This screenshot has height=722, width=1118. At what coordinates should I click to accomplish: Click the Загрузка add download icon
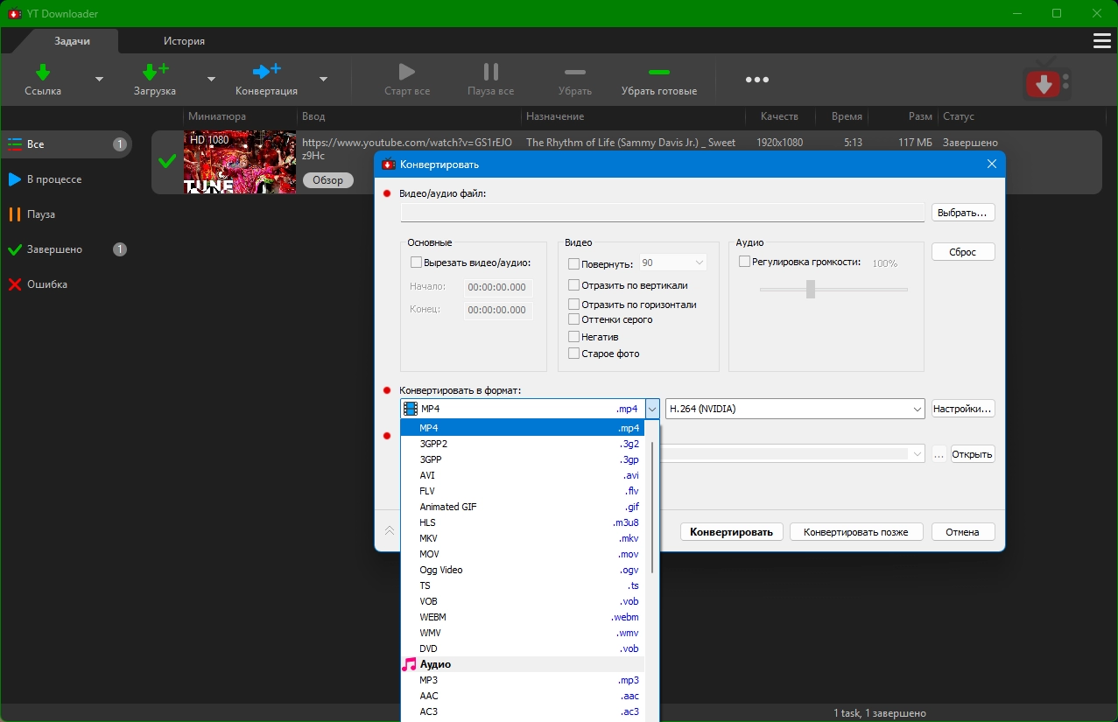[x=155, y=72]
